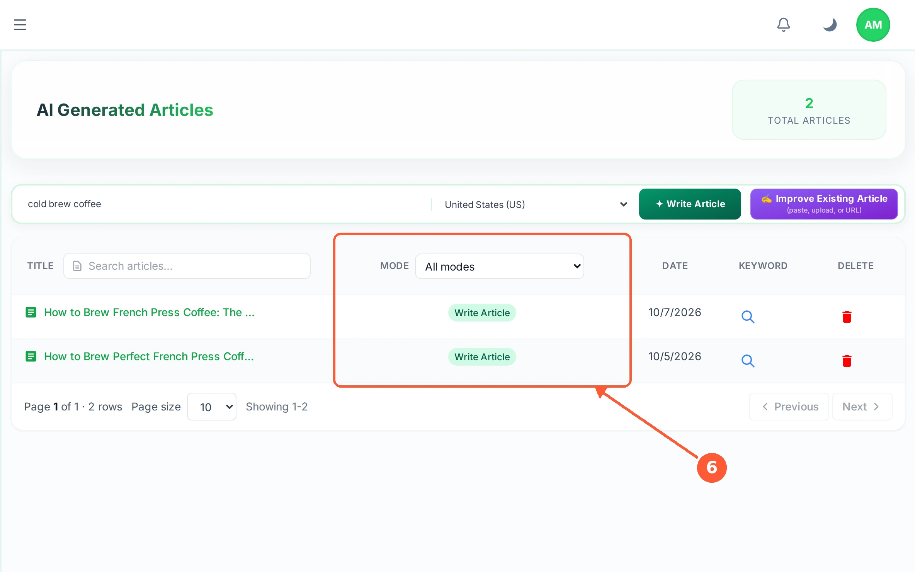Click document icon beside 'How to Brew French Press Coffee: The'
This screenshot has width=915, height=572.
point(31,312)
